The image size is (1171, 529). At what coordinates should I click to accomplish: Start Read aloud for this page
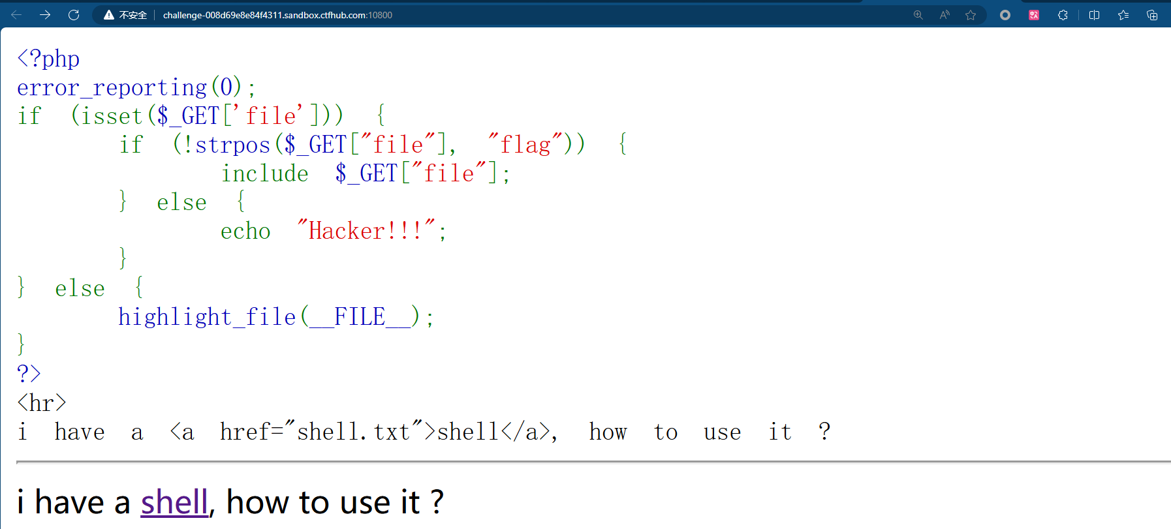(x=944, y=15)
